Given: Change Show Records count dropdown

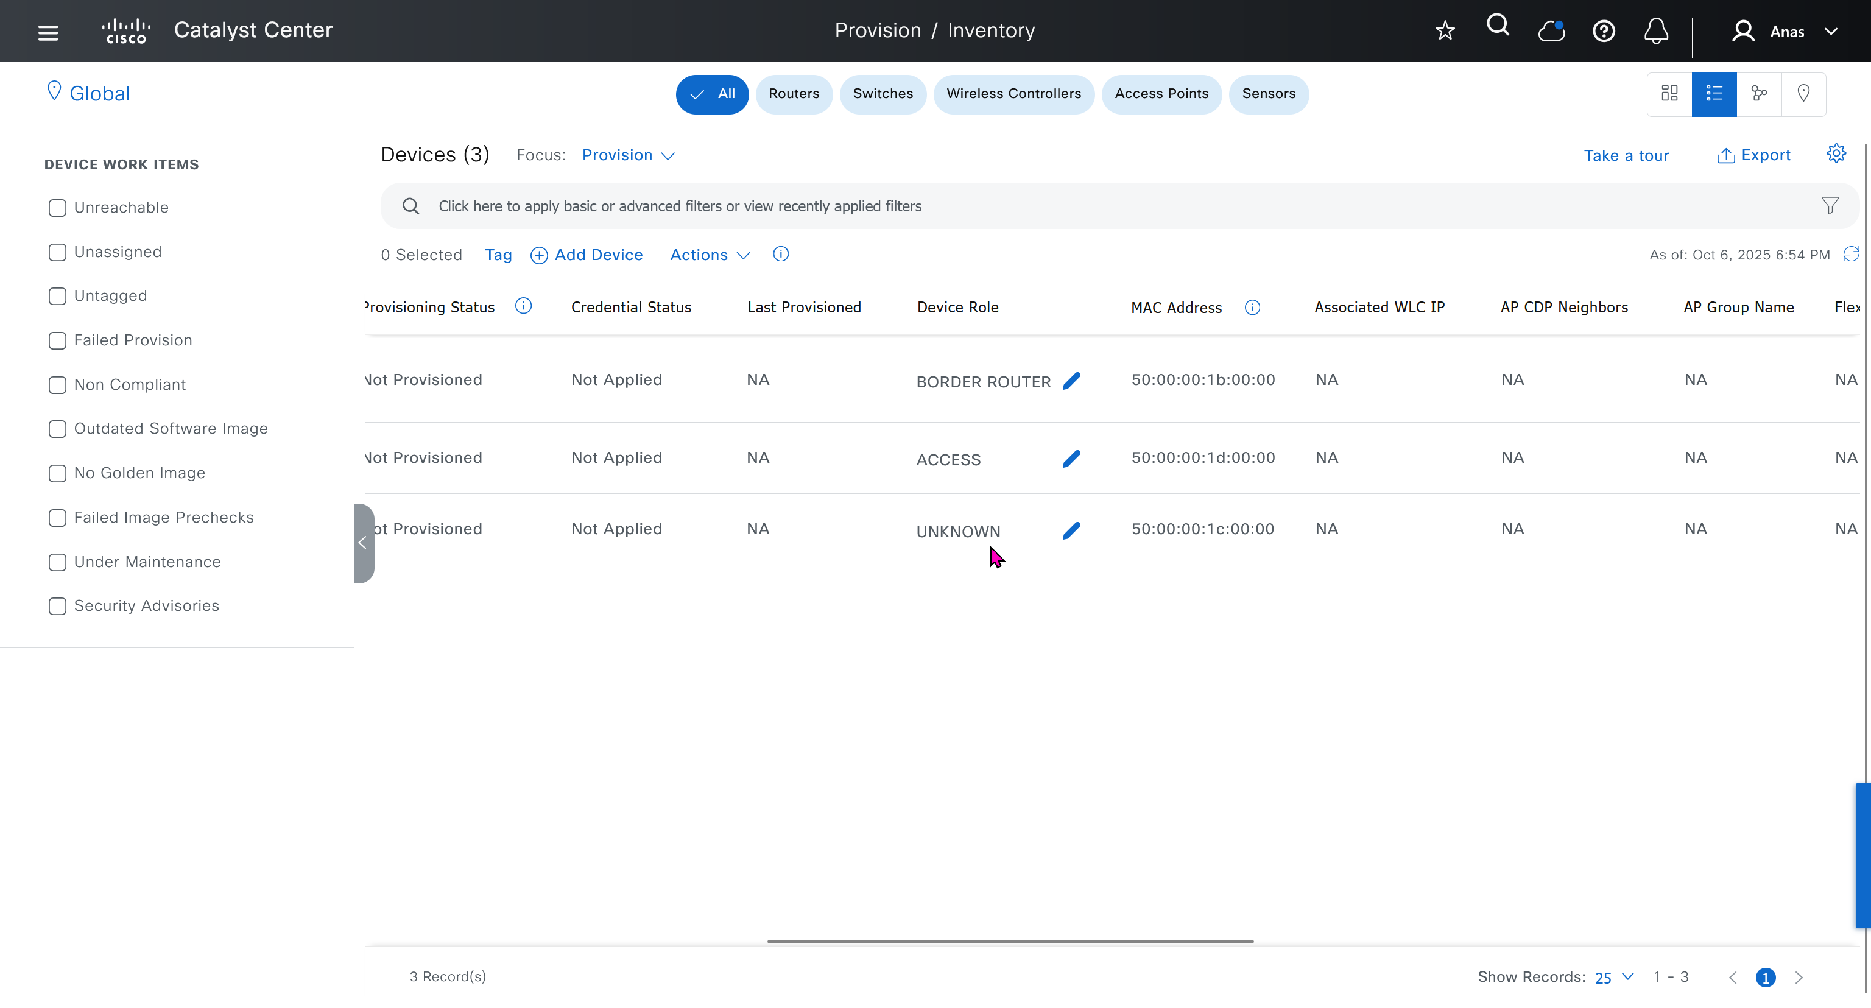Looking at the screenshot, I should click(x=1613, y=977).
